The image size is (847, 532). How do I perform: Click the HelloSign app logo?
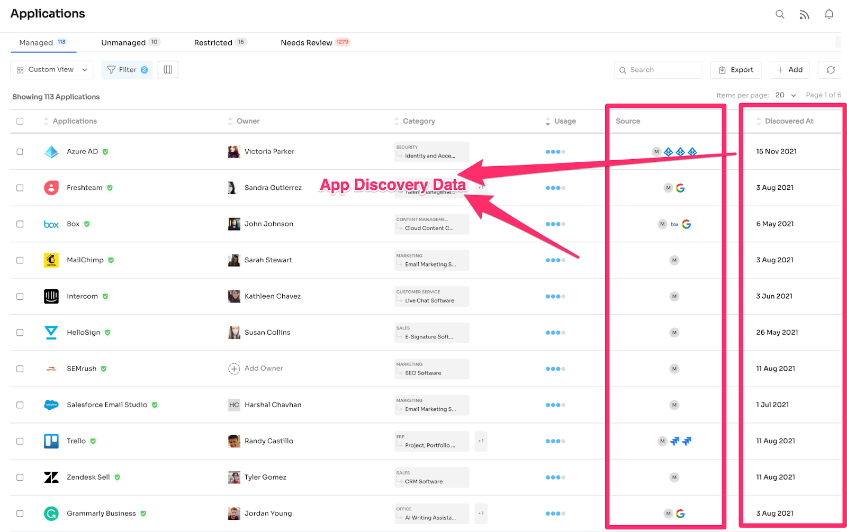pyautogui.click(x=51, y=333)
